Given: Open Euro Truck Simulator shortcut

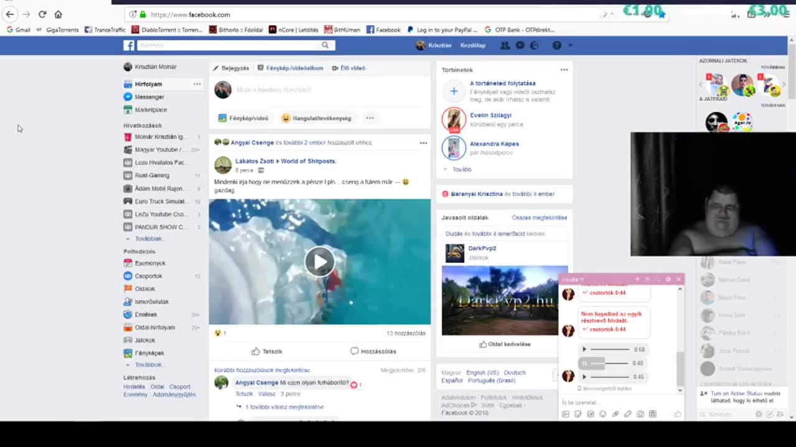Looking at the screenshot, I should click(x=162, y=202).
